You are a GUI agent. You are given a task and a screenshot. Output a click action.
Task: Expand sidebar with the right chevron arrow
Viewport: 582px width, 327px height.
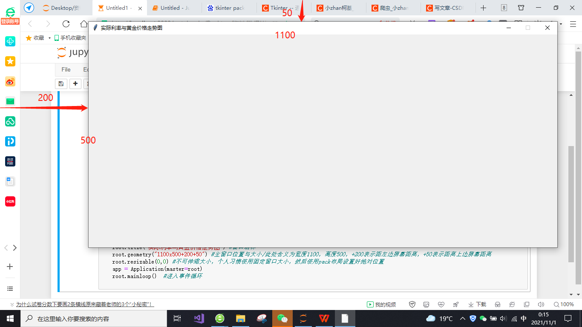click(x=15, y=248)
